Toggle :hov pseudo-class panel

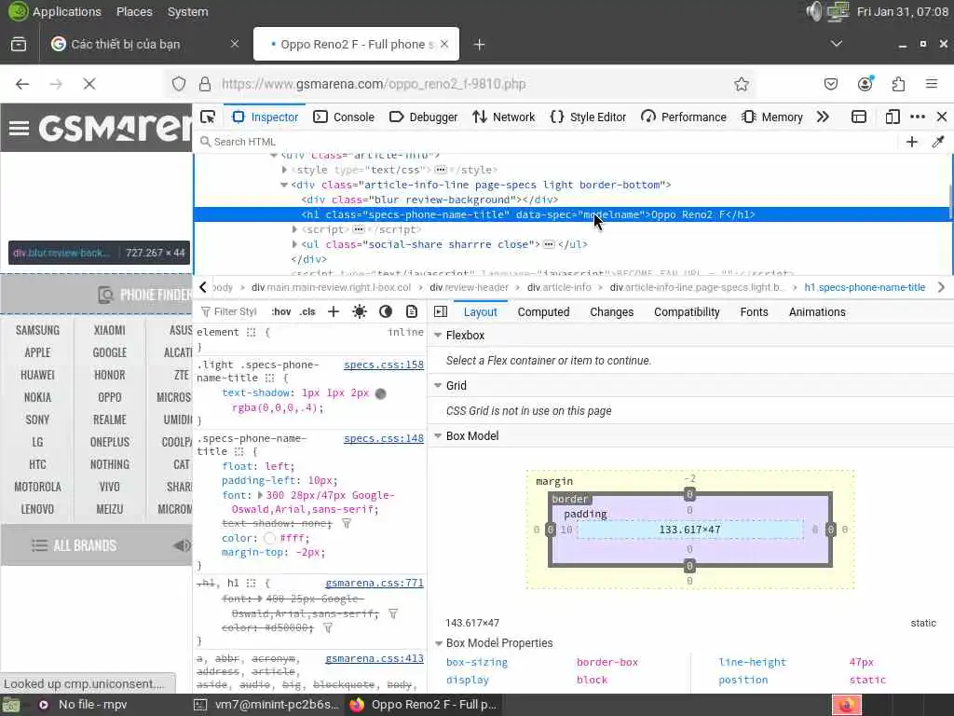pos(280,311)
